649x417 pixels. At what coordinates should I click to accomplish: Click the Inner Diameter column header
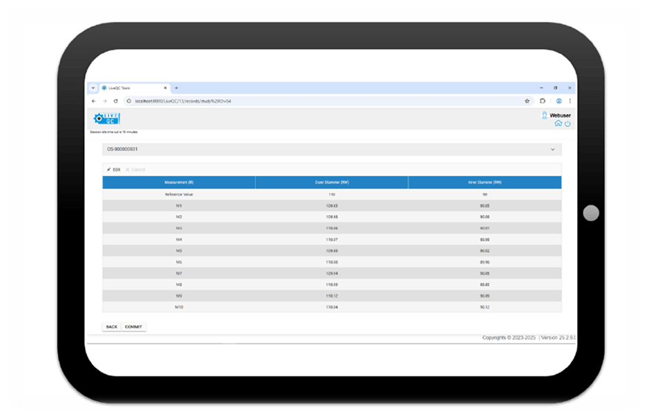coord(484,183)
